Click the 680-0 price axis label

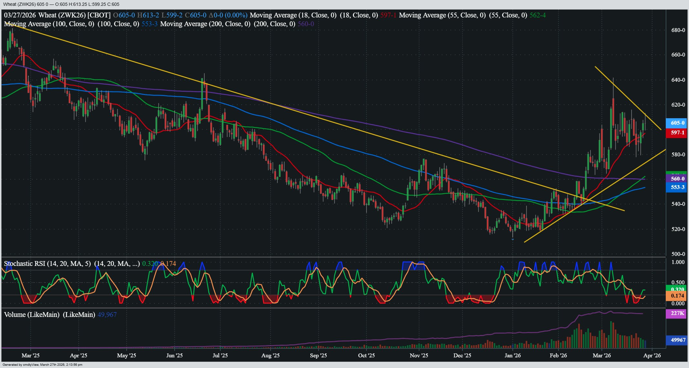(678, 30)
